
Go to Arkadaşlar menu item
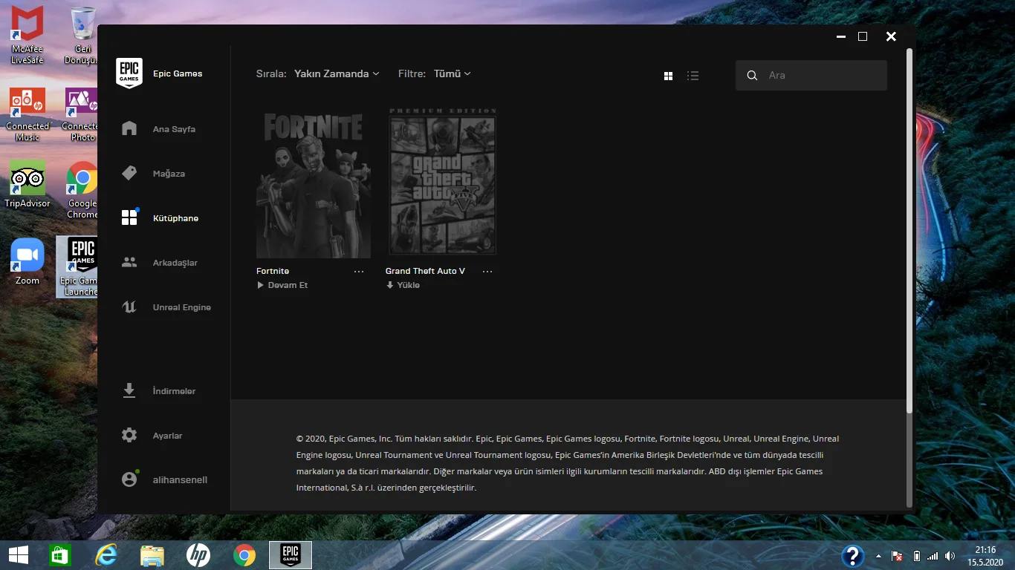click(175, 263)
